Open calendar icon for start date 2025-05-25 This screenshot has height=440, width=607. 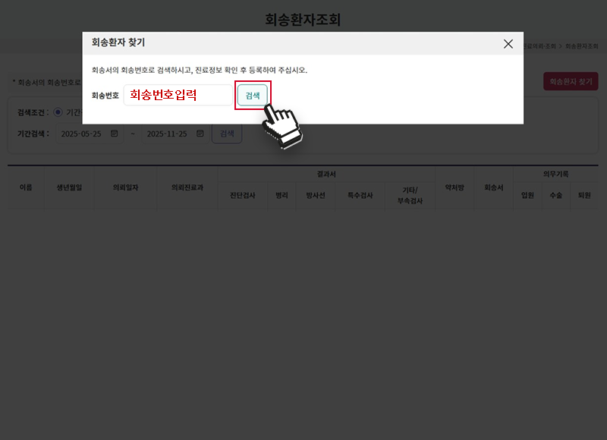[x=115, y=134]
